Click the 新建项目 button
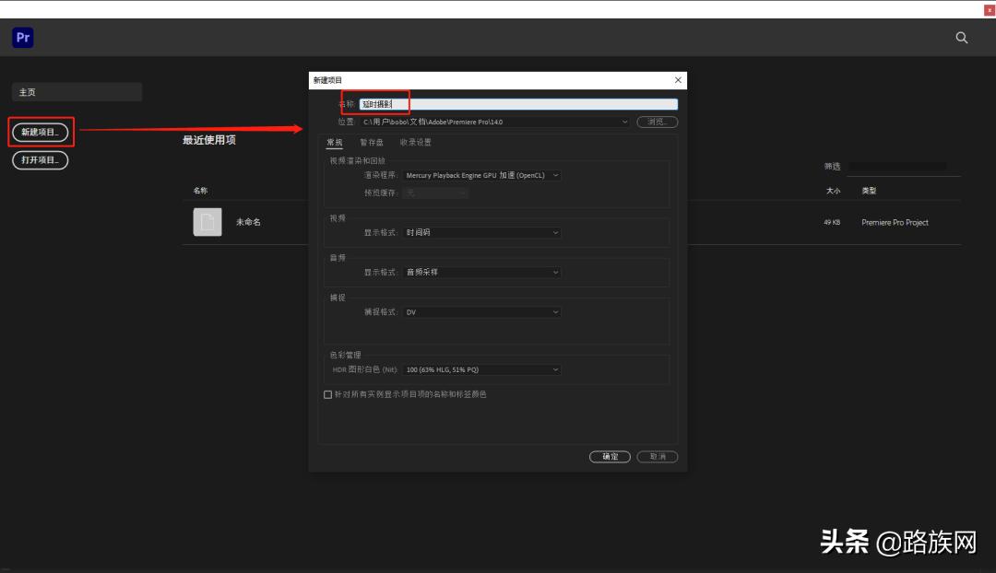The image size is (996, 573). pos(40,132)
